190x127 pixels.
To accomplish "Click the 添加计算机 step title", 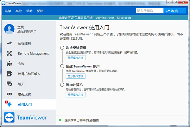I will click(74, 85).
